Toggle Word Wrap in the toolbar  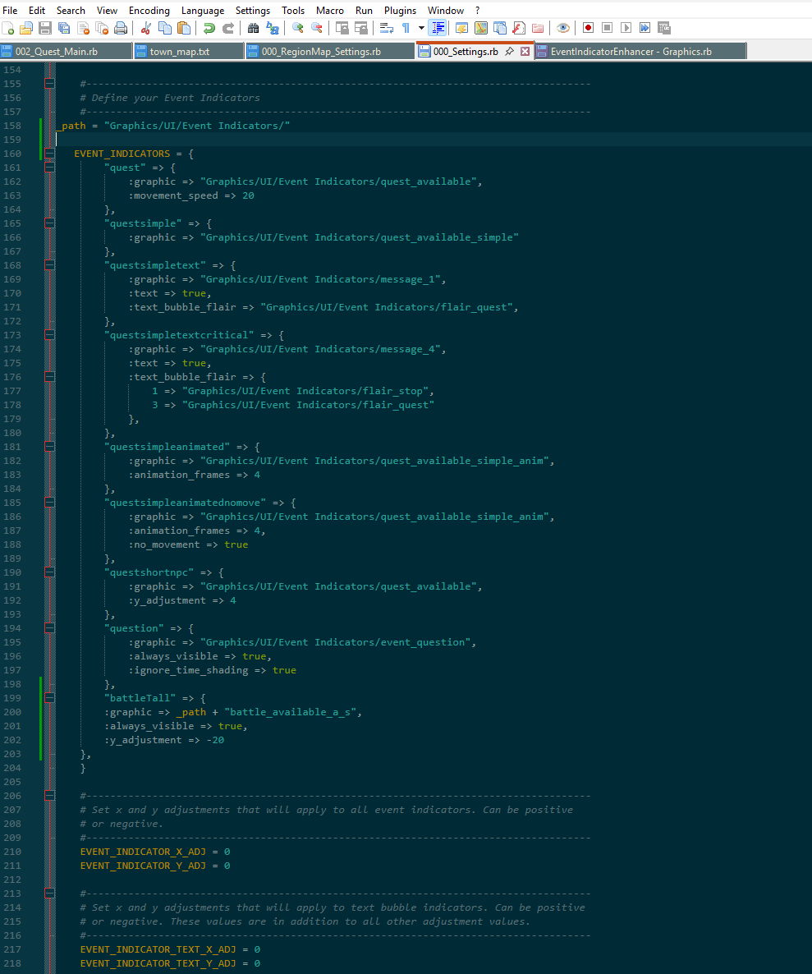[x=387, y=28]
